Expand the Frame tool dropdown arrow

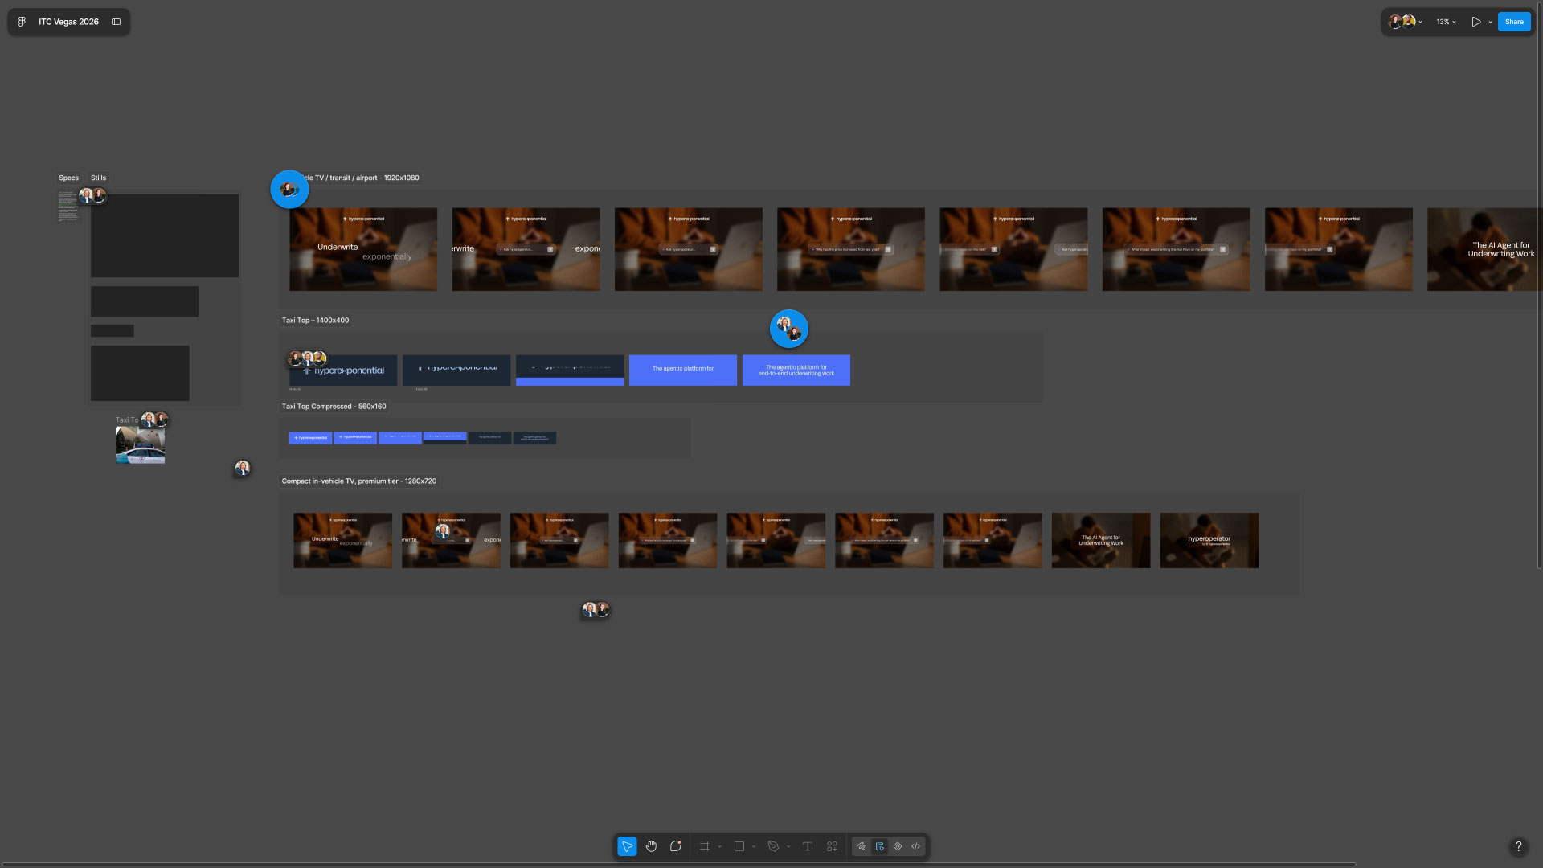(719, 846)
